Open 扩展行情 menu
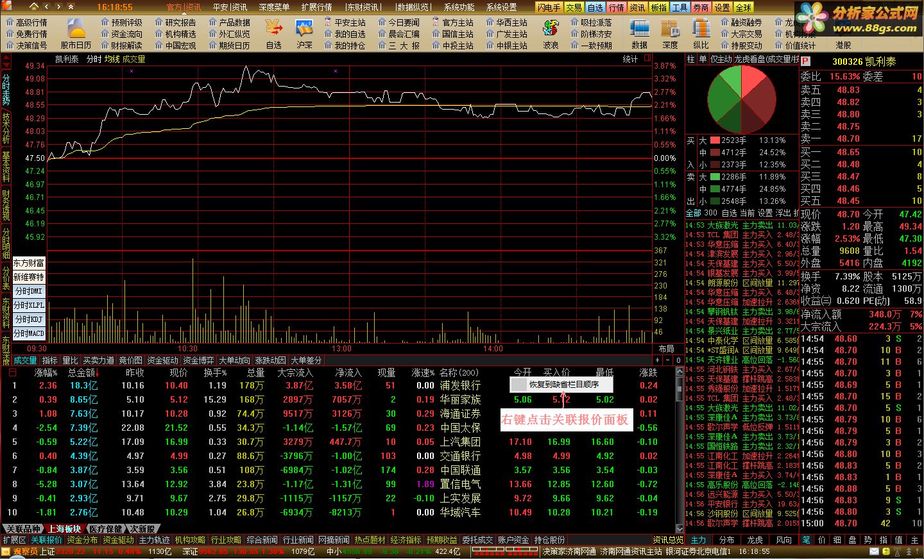The width and height of the screenshot is (924, 559). (x=316, y=7)
